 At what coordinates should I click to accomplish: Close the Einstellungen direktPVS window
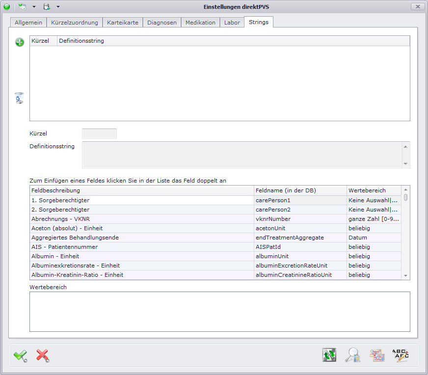click(x=418, y=6)
